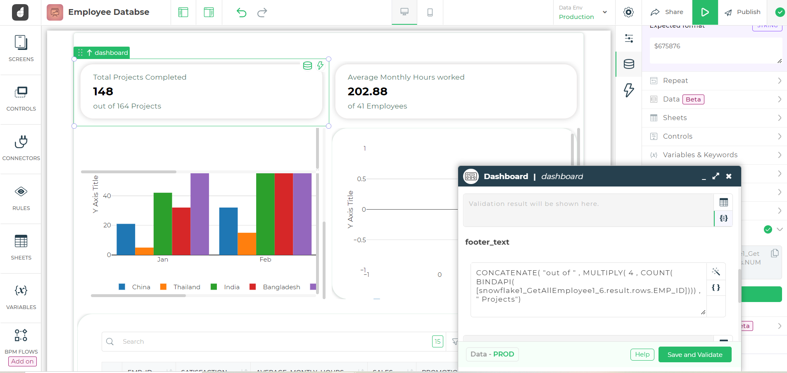
Task: Click the redo arrow icon
Action: (x=262, y=12)
